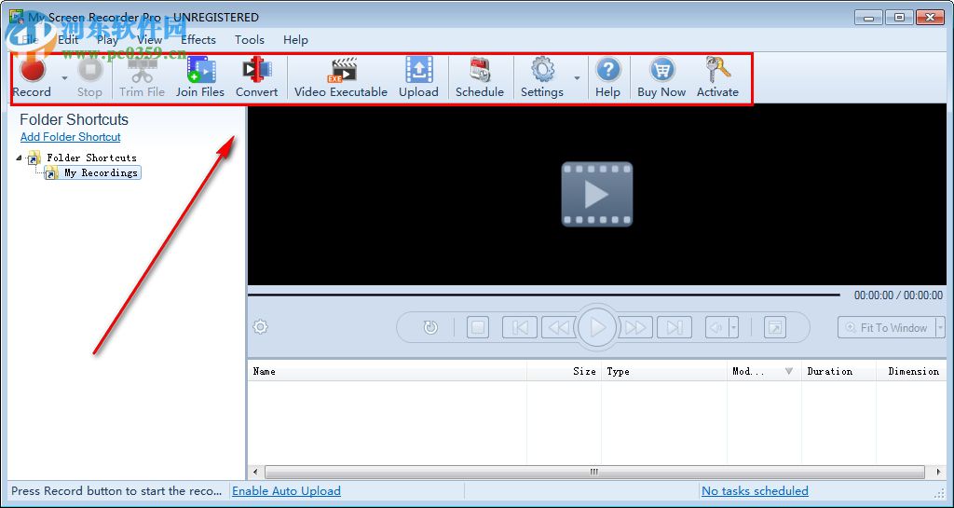Screen dimensions: 954x508
Task: Select the Trim File scissors tool
Action: coord(142,78)
